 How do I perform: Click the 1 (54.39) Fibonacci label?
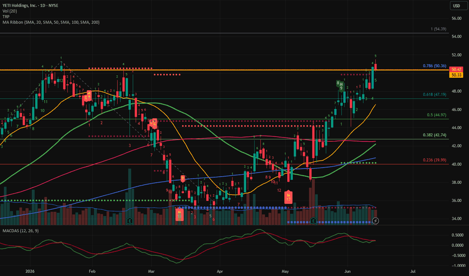pyautogui.click(x=438, y=29)
